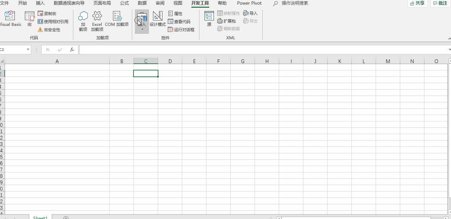This screenshot has height=219, width=451.
Task: Switch to the 开始 tab
Action: coord(23,3)
